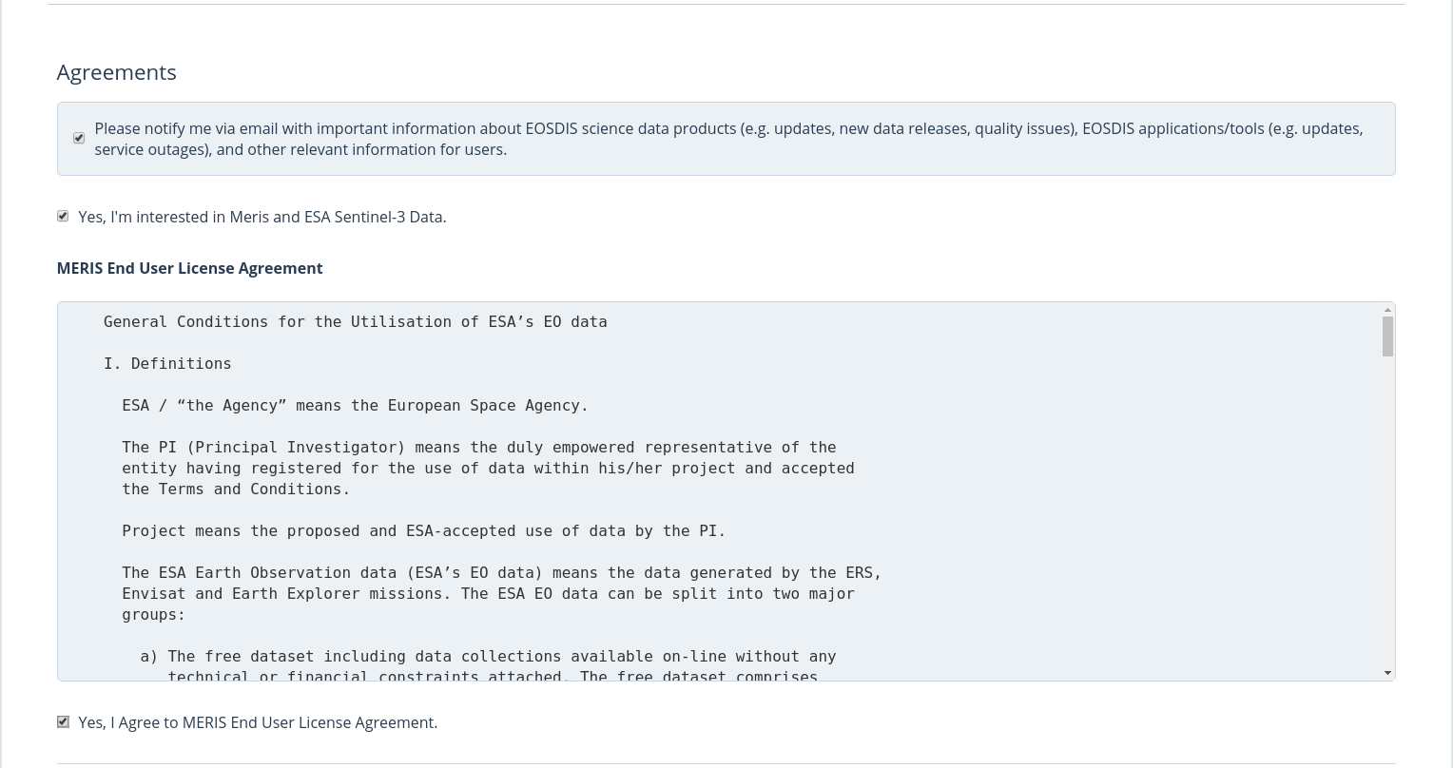Click the "groups:" line in the license

click(x=153, y=614)
